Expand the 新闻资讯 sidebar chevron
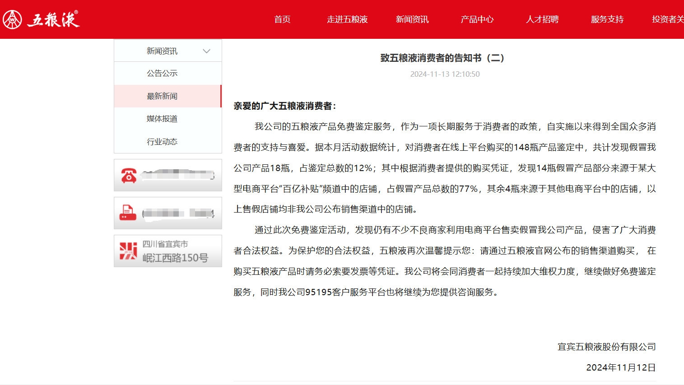This screenshot has height=385, width=684. point(206,51)
